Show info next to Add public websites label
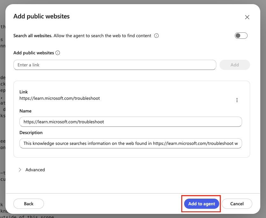 pyautogui.click(x=58, y=53)
